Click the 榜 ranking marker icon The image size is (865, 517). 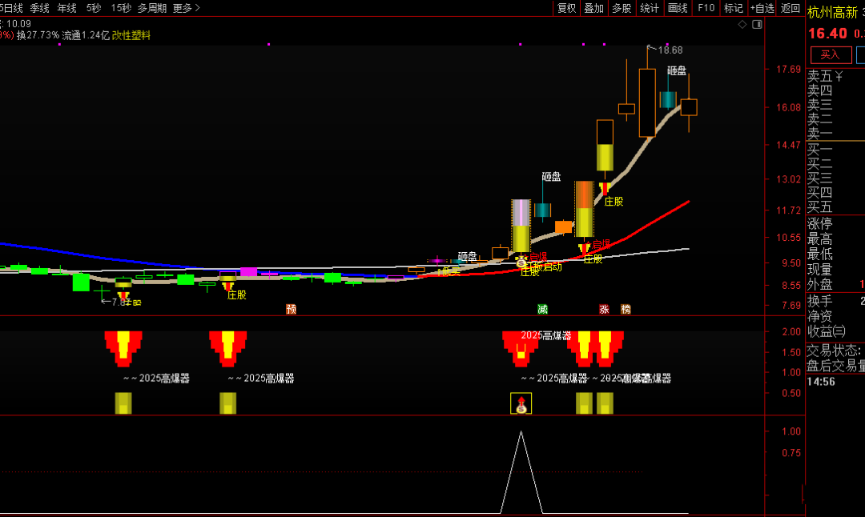click(x=626, y=309)
